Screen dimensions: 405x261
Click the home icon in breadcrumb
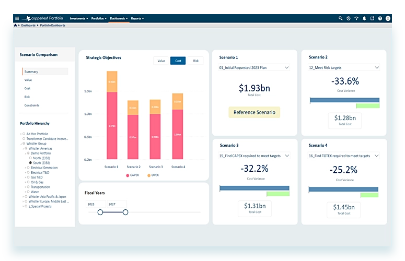click(x=16, y=25)
